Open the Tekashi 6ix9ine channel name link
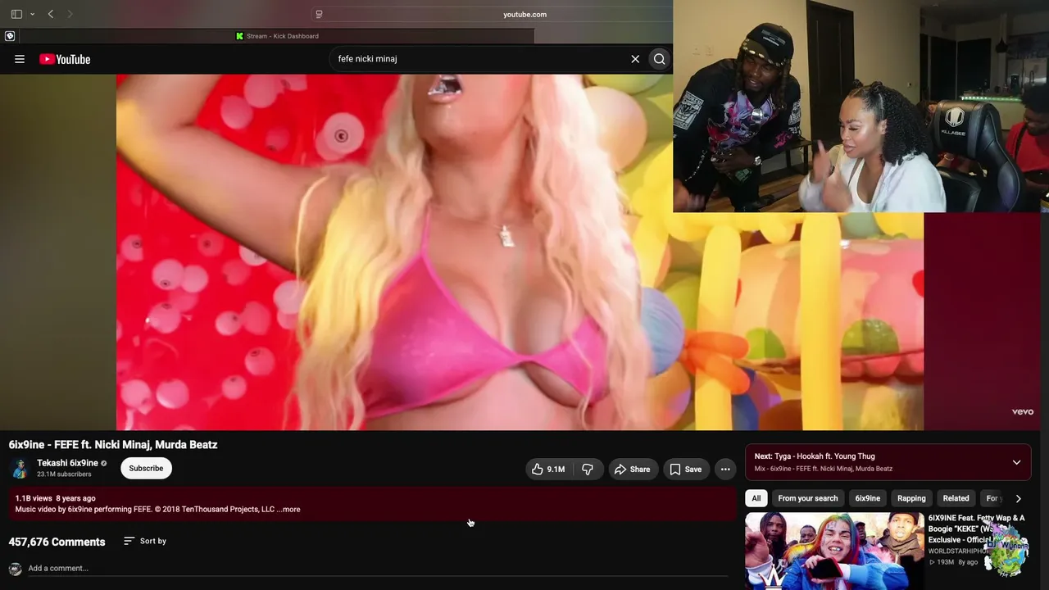 (x=67, y=463)
